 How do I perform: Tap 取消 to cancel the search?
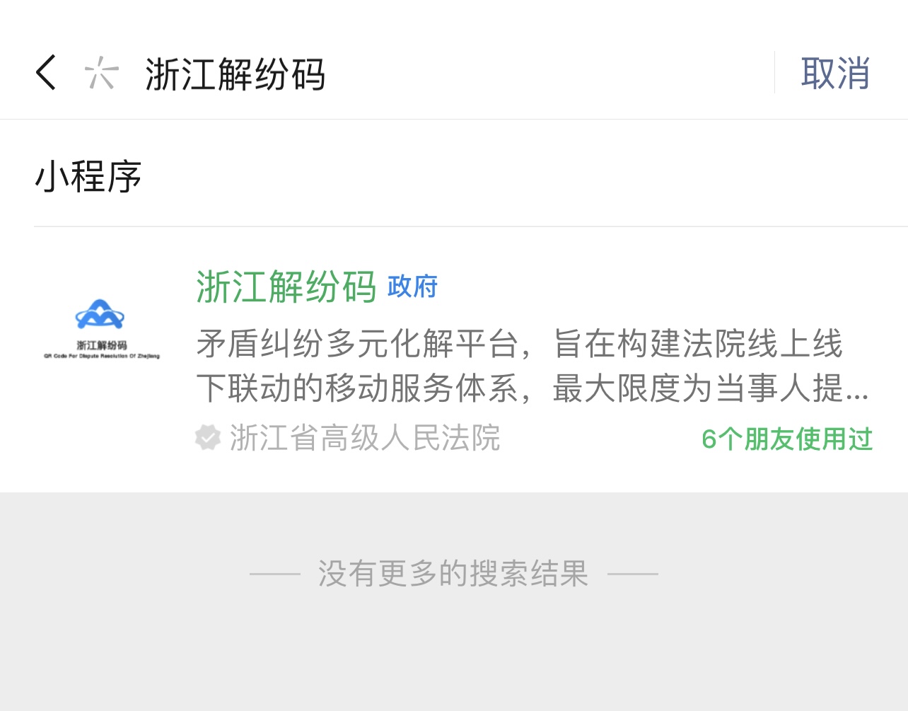point(835,73)
